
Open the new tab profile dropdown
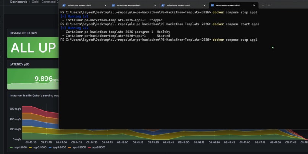coord(269,5)
